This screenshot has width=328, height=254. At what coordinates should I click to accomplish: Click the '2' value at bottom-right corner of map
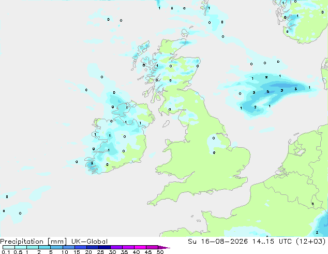coord(317,232)
